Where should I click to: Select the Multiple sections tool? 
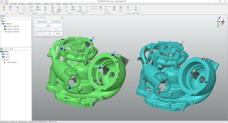(x=59, y=9)
